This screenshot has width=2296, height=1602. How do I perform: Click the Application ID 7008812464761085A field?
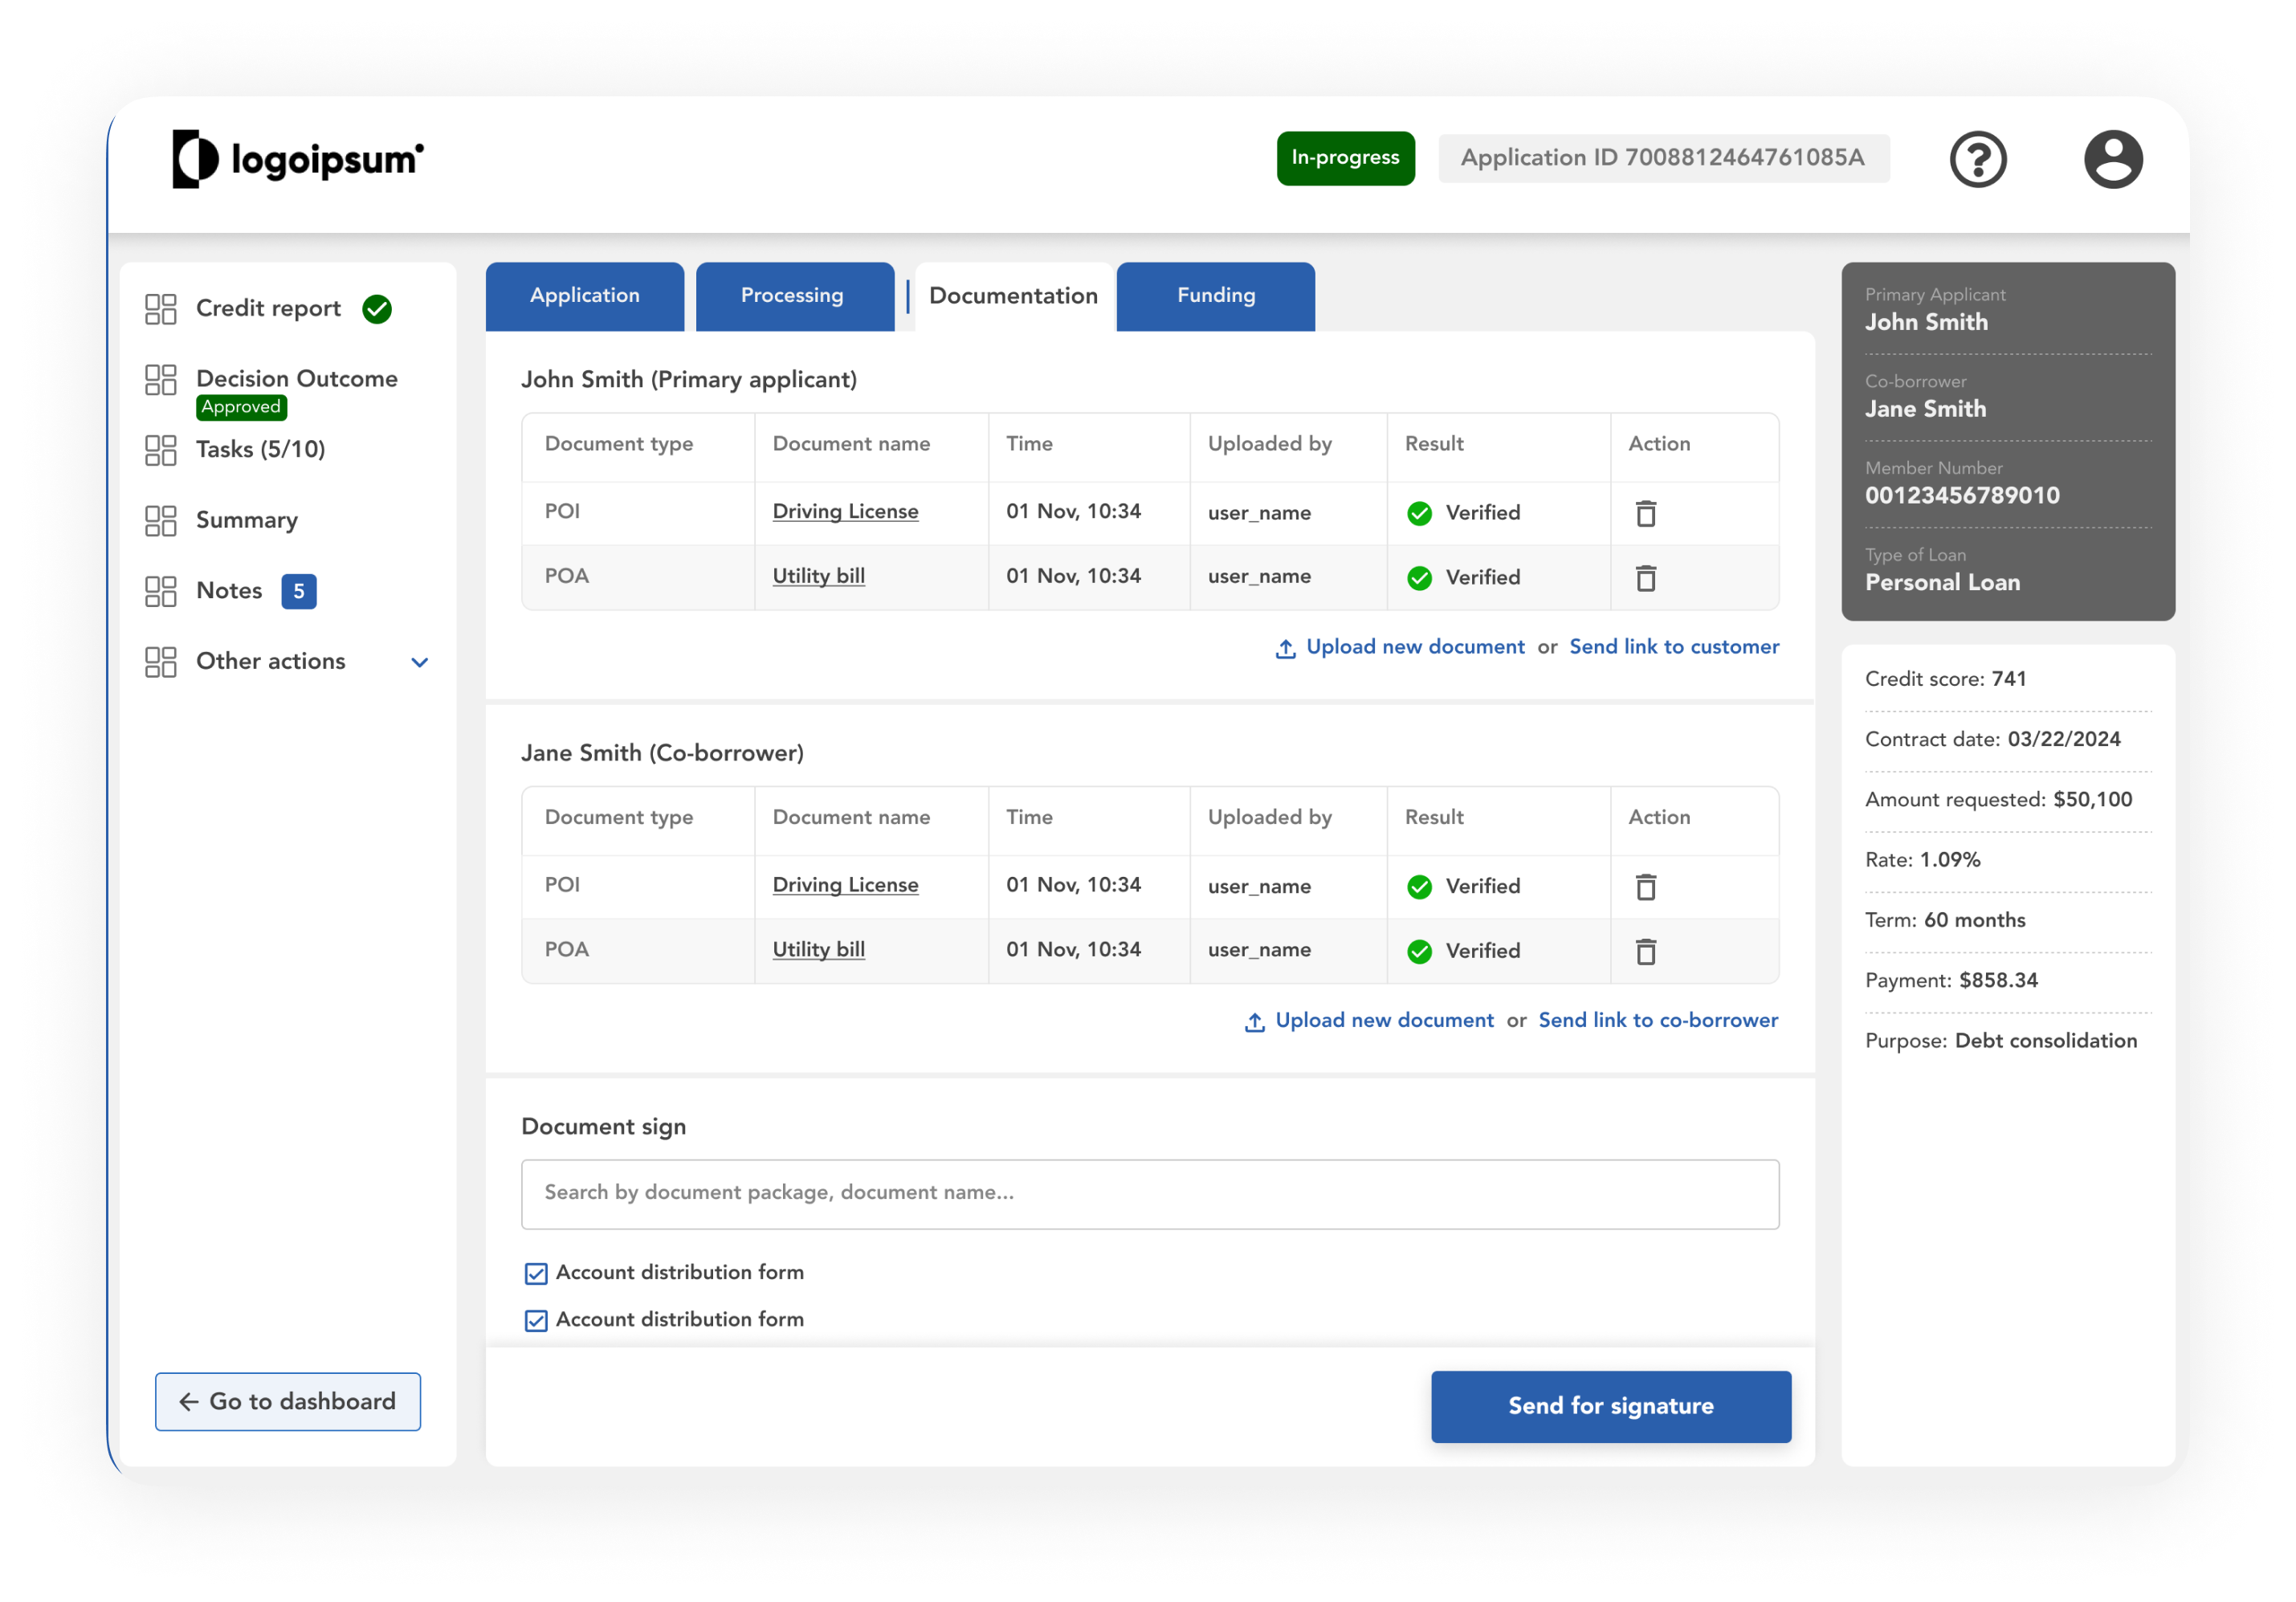(x=1663, y=158)
